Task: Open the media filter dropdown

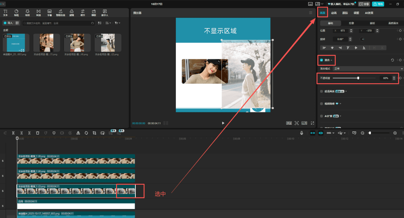Action: 117,23
